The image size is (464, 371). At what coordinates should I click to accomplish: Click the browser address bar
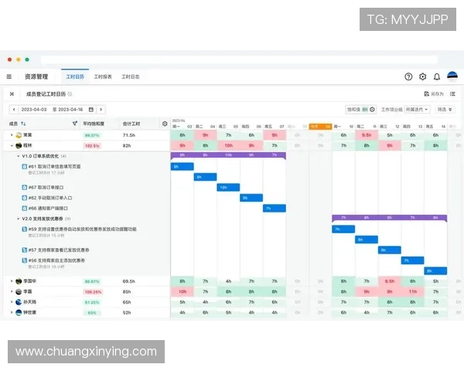[239, 60]
